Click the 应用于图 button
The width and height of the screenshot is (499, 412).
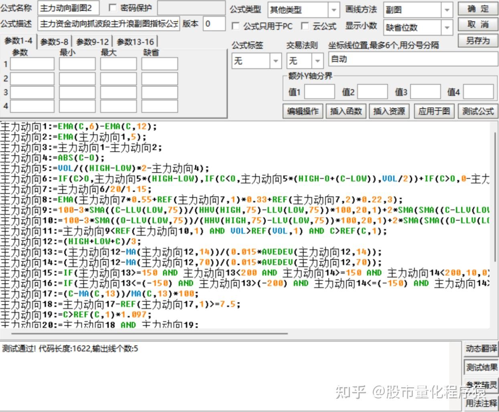pyautogui.click(x=434, y=111)
